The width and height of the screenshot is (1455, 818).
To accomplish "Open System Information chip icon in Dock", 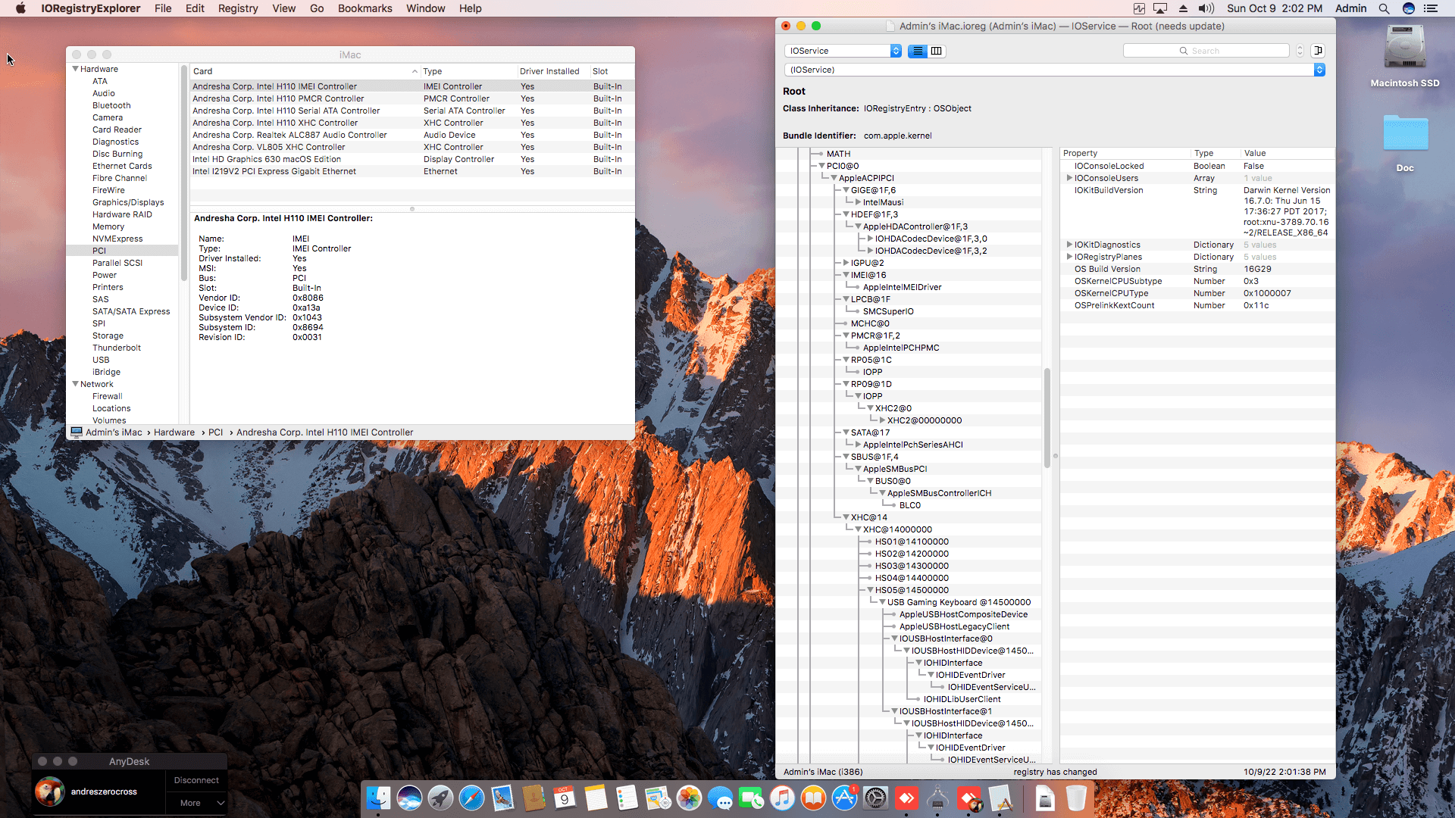I will click(937, 798).
